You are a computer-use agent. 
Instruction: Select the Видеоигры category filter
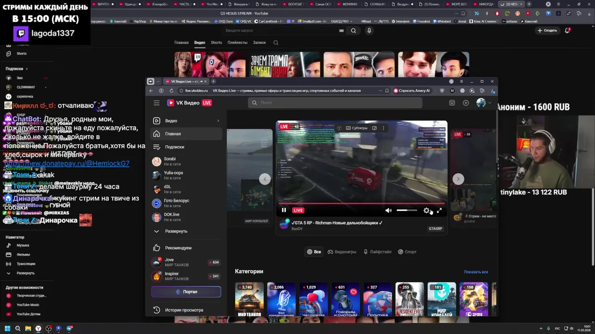(342, 252)
